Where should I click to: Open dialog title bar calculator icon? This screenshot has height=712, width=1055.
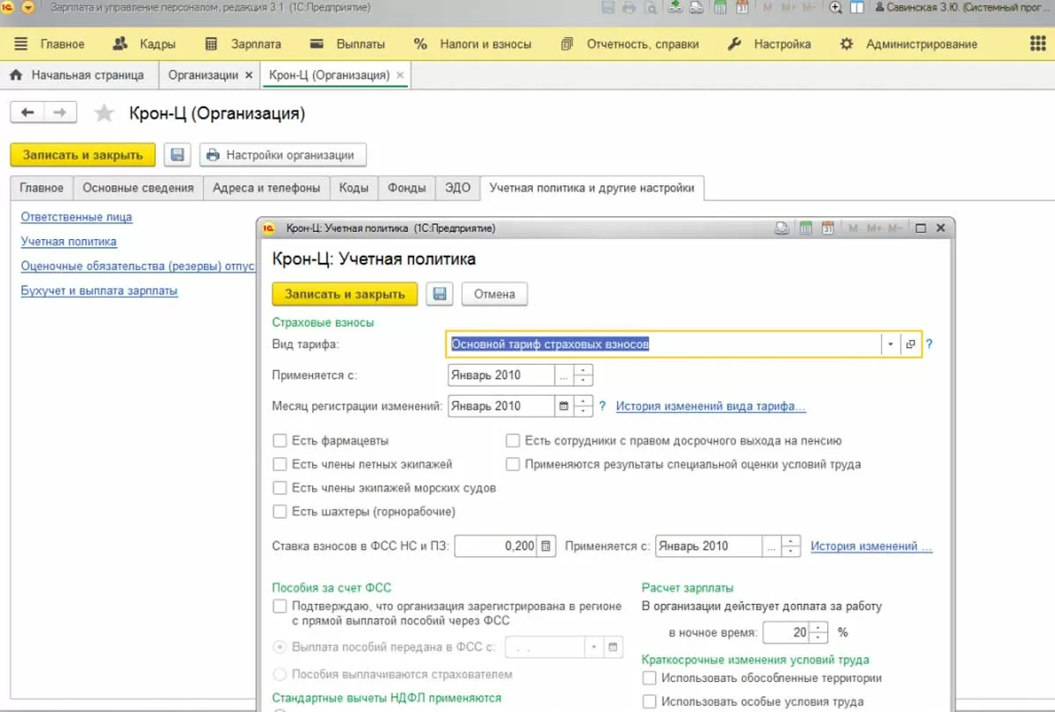pos(807,228)
